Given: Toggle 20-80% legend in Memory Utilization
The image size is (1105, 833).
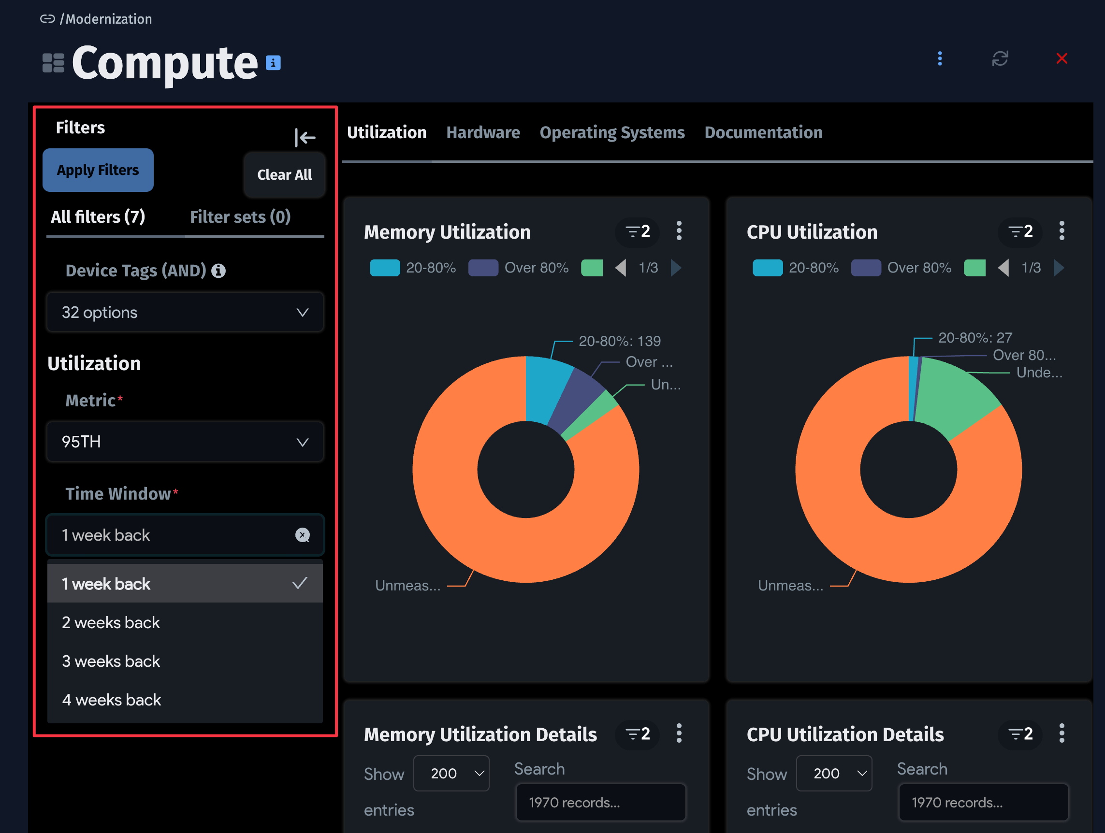Looking at the screenshot, I should [413, 268].
